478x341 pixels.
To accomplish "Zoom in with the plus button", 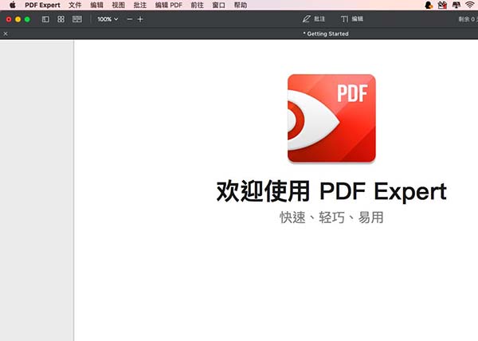I will coord(140,19).
